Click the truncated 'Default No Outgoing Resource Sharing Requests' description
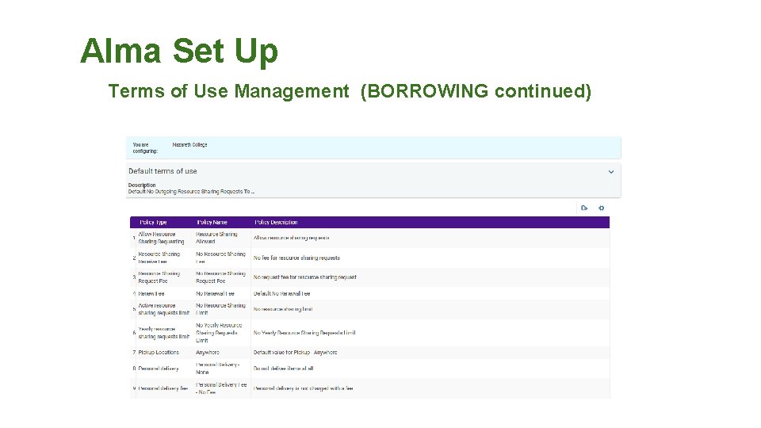The image size is (761, 428). [x=191, y=192]
